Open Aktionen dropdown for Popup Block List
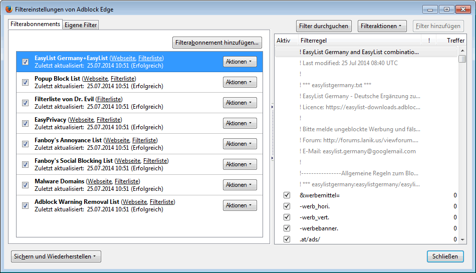The height and width of the screenshot is (273, 476). tap(240, 82)
